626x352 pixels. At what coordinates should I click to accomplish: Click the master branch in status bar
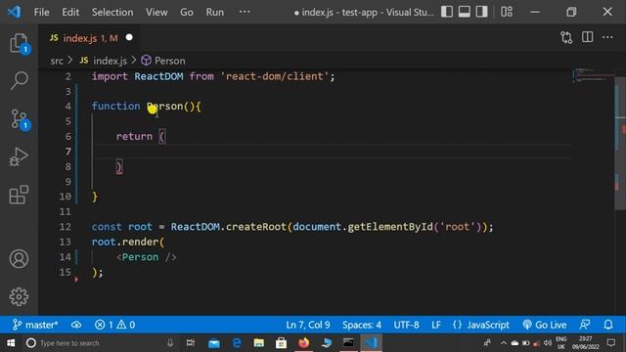click(35, 325)
